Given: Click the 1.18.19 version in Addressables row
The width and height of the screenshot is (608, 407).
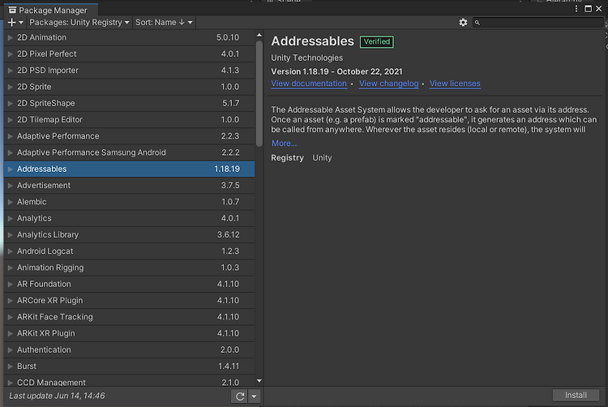Looking at the screenshot, I should (227, 169).
